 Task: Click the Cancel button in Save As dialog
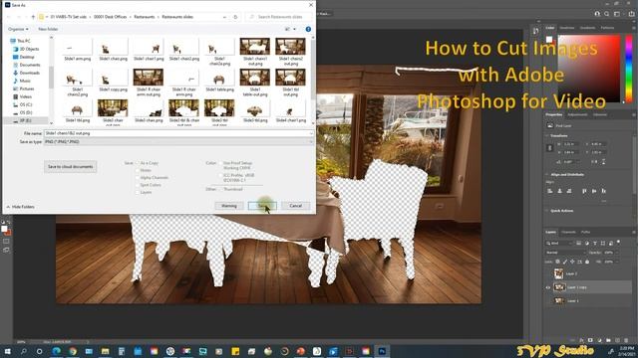296,206
